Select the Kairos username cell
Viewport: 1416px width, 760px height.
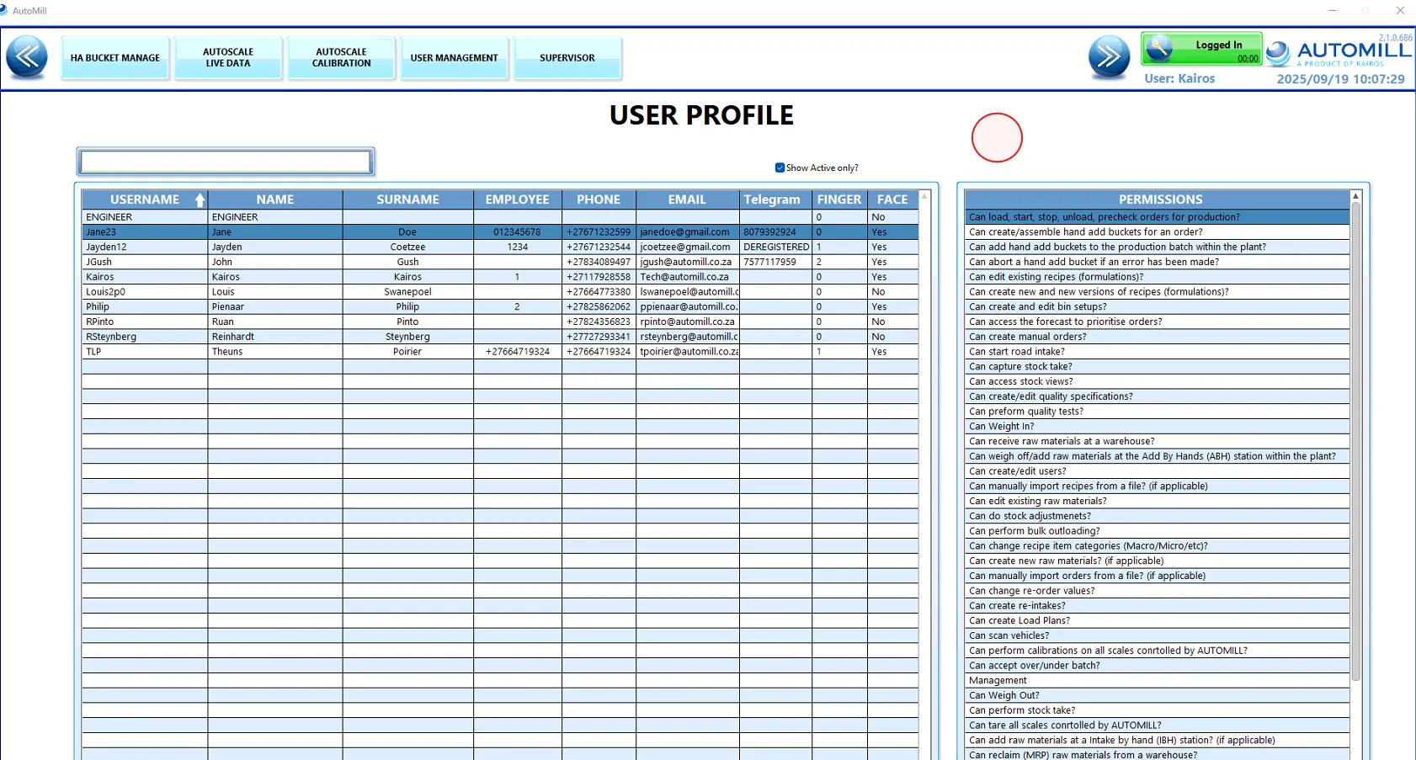point(145,277)
